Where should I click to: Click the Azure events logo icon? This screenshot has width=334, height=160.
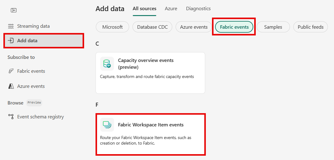[11, 86]
